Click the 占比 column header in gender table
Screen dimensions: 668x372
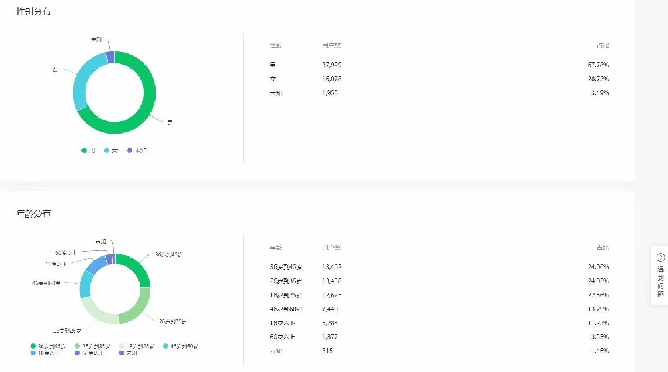tap(603, 45)
